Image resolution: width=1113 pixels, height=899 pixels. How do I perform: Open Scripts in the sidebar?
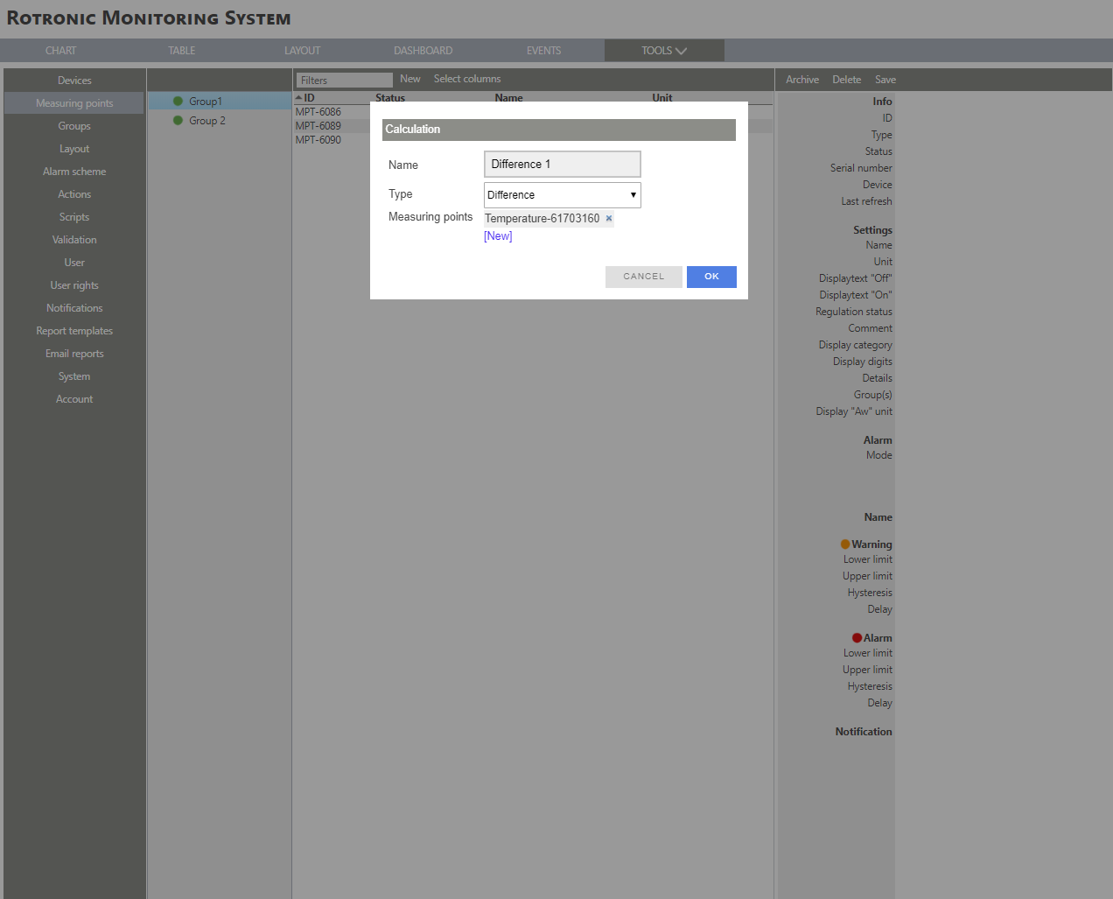click(74, 217)
